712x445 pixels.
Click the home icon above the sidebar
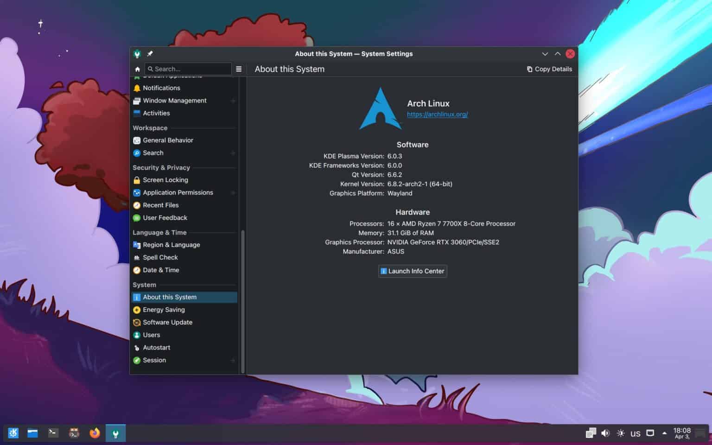137,69
